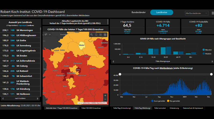Open the map search tool
This screenshot has width=214, height=119.
pos(91,35)
